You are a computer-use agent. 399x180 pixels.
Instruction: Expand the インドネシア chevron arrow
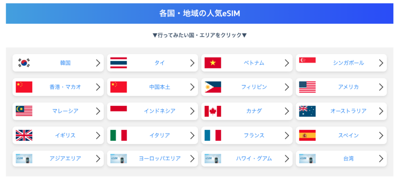pos(192,111)
